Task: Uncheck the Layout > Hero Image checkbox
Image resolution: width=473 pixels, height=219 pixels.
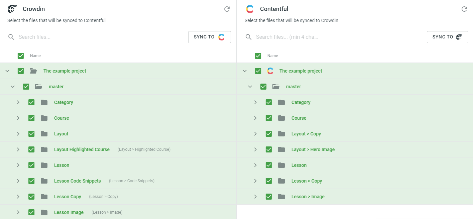Action: 269,149
